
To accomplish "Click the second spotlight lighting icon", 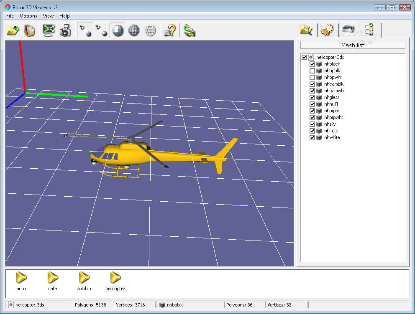I will pos(101,30).
